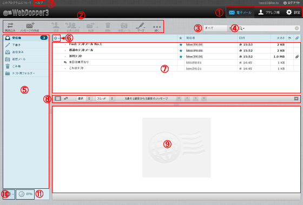Go to the first page of messages
Viewport: 303px width, 205px height.
tap(179, 98)
